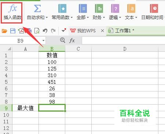Click the All functions (全部) book icon
This screenshot has height=134, width=165.
[x=83, y=8]
